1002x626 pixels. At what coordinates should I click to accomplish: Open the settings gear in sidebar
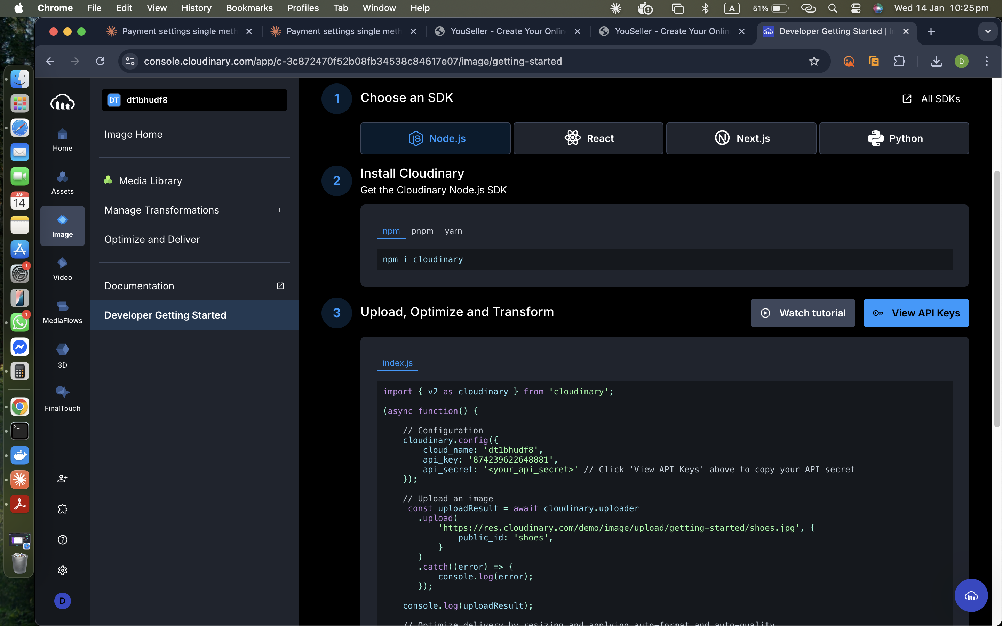[63, 570]
